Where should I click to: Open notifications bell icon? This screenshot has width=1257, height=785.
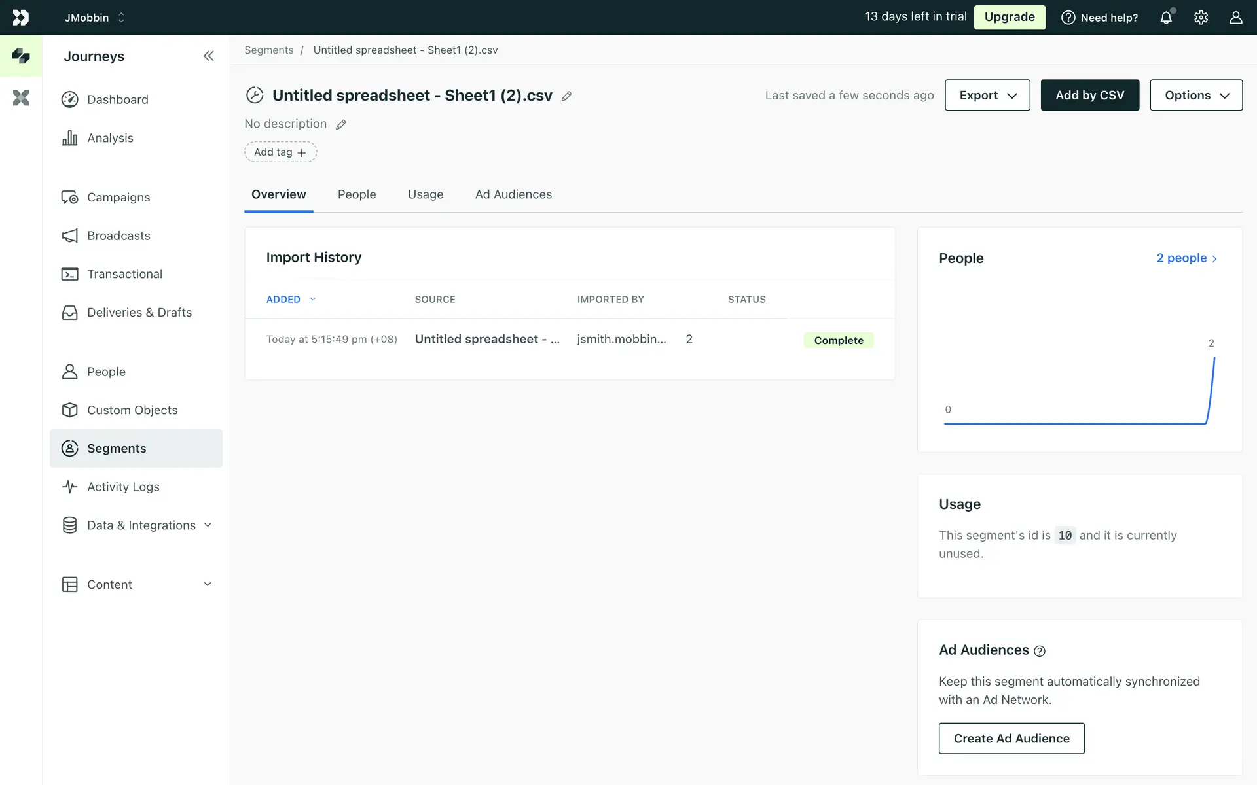click(1166, 18)
